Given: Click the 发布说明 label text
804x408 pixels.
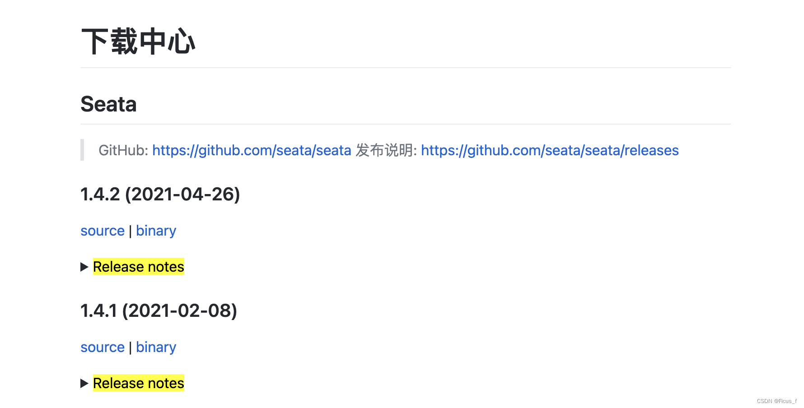Looking at the screenshot, I should [x=386, y=150].
